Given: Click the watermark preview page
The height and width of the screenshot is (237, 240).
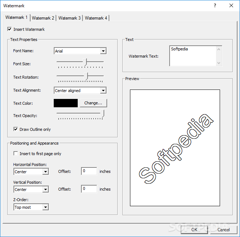Looking at the screenshot, I should pos(175,148).
